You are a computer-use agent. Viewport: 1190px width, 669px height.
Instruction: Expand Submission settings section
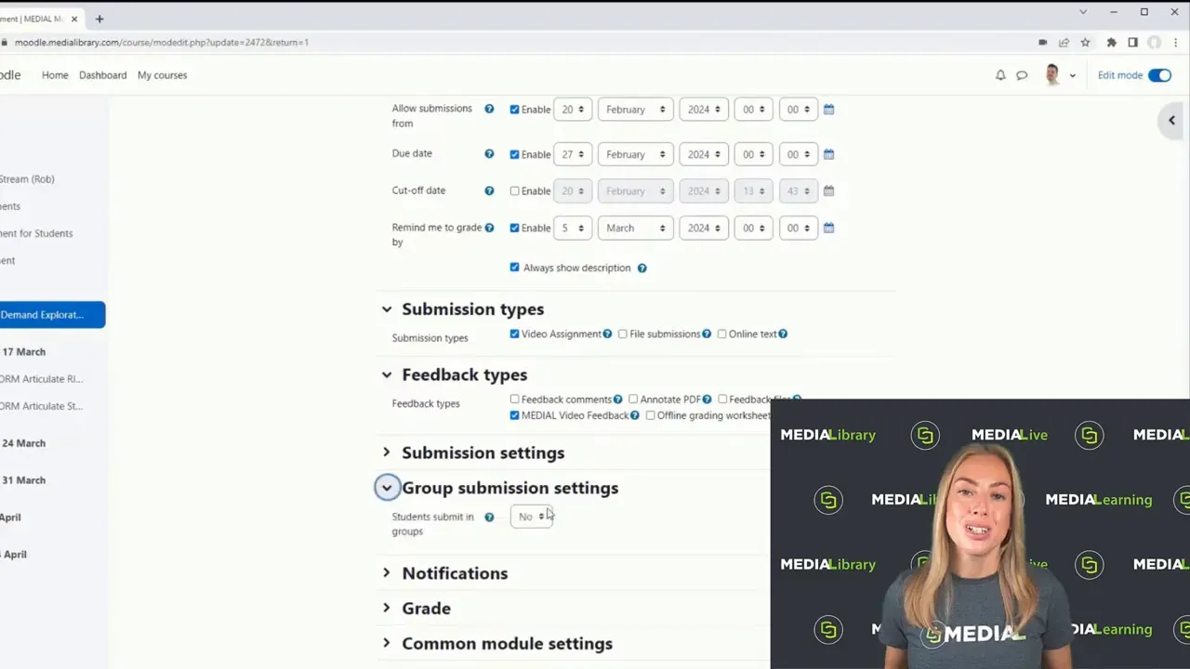click(x=387, y=453)
